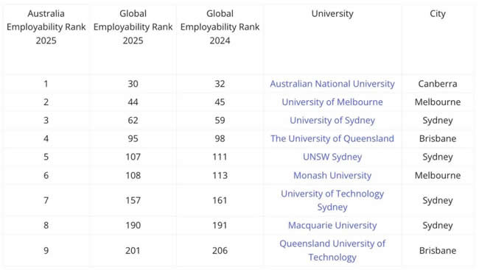Screen dimensions: 479x270
Task: Click the Monash University link
Action: pyautogui.click(x=332, y=175)
